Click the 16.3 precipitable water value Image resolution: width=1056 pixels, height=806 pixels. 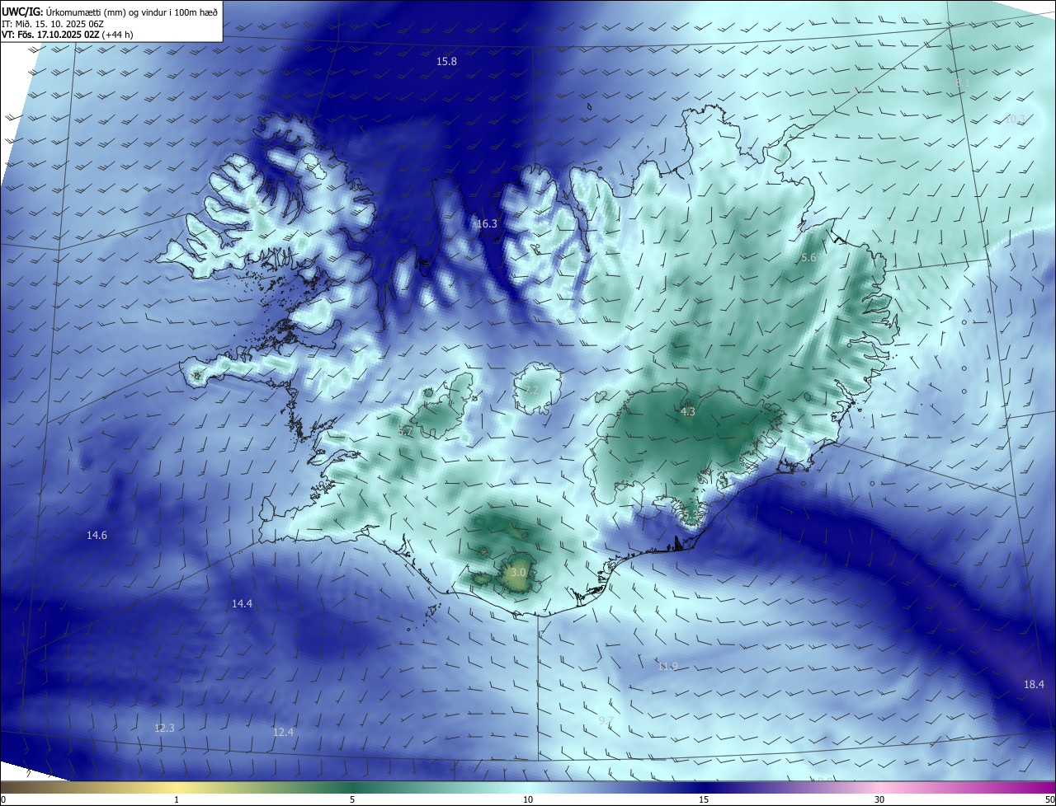(x=487, y=224)
